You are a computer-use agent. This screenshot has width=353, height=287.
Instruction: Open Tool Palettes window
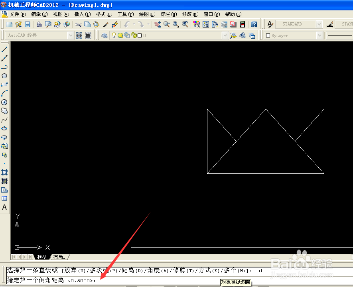coord(215,24)
